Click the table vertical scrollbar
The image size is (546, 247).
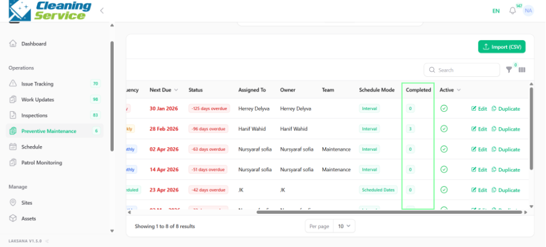(531, 129)
